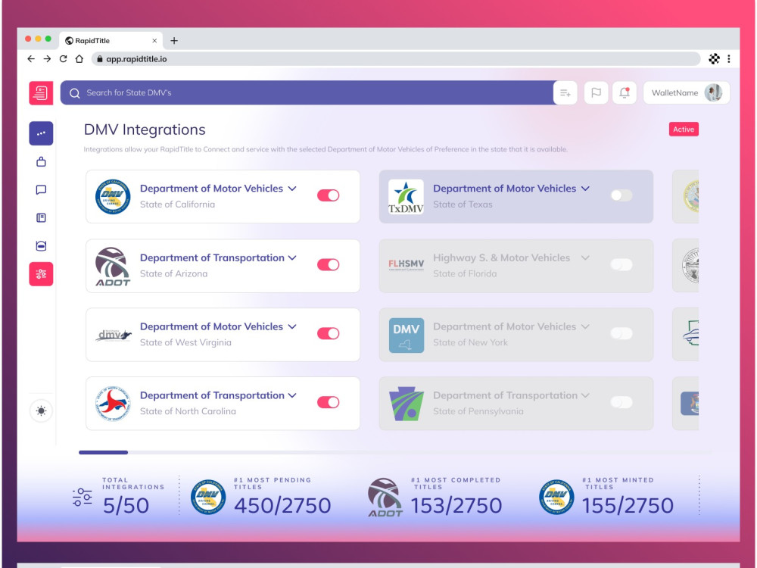Click the TxDMV logo

click(406, 197)
